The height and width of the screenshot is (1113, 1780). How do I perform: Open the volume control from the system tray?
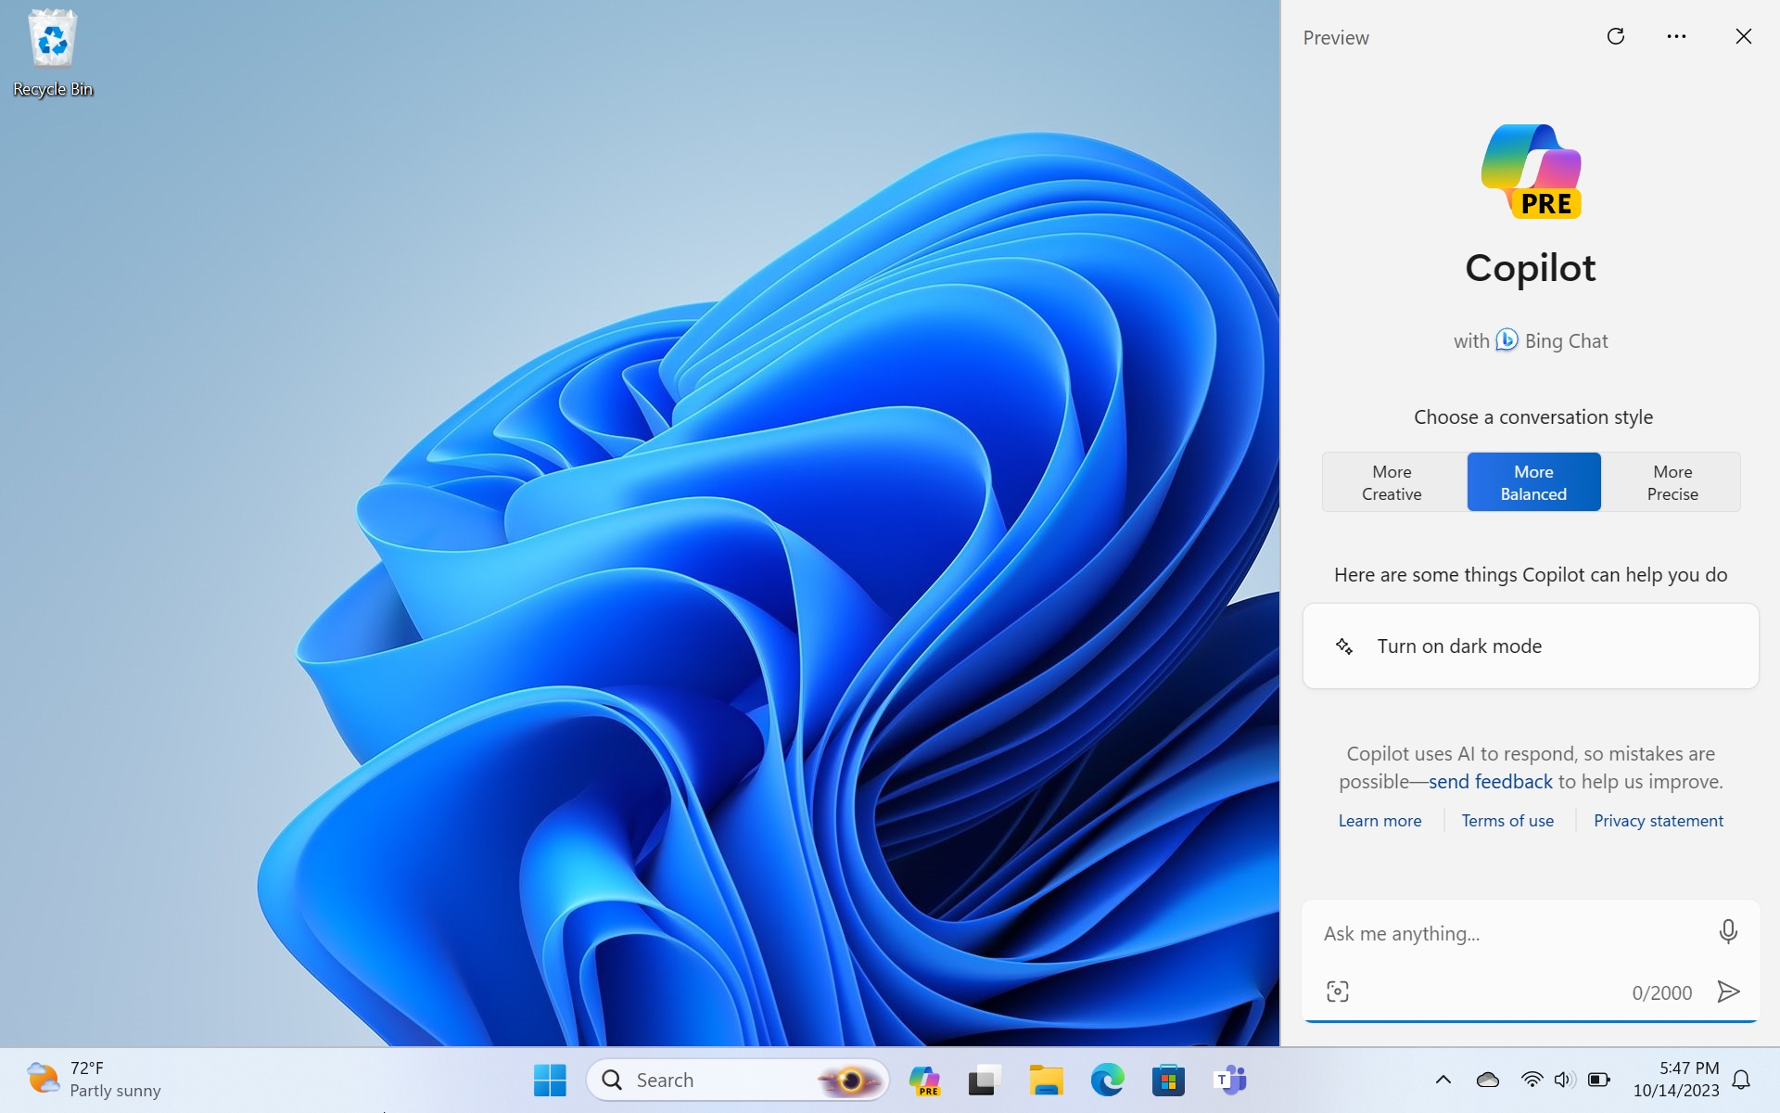click(x=1564, y=1080)
